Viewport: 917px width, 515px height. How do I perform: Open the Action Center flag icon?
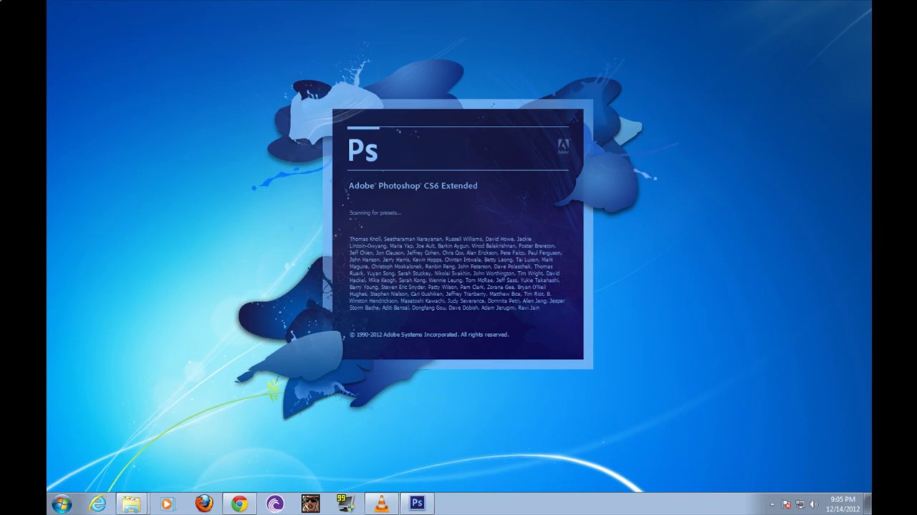(x=786, y=504)
